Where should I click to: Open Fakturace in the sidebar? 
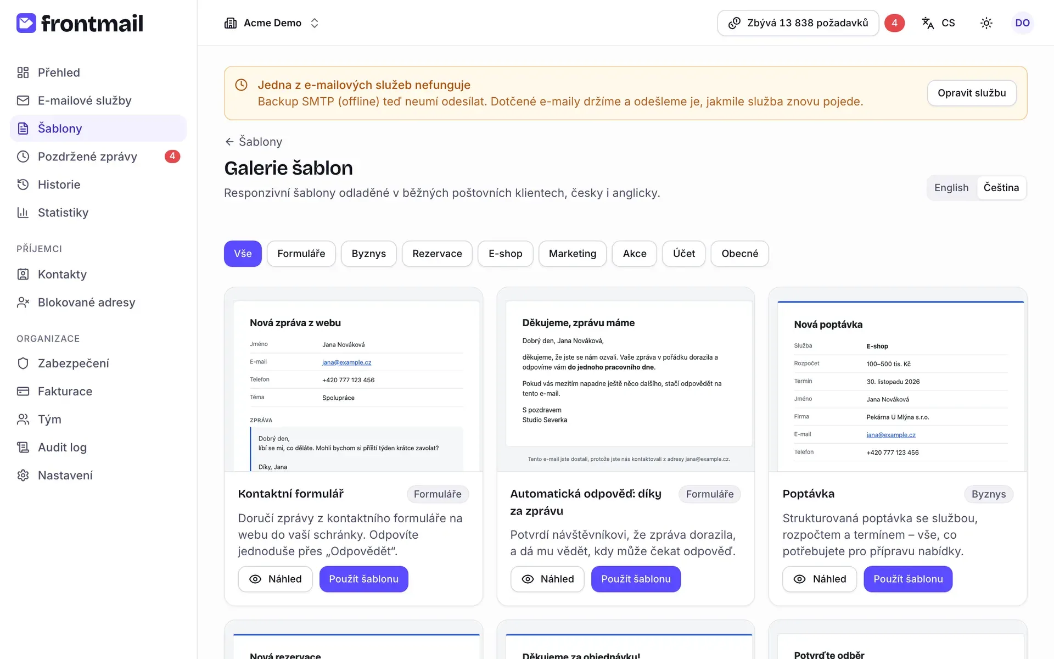pyautogui.click(x=98, y=391)
